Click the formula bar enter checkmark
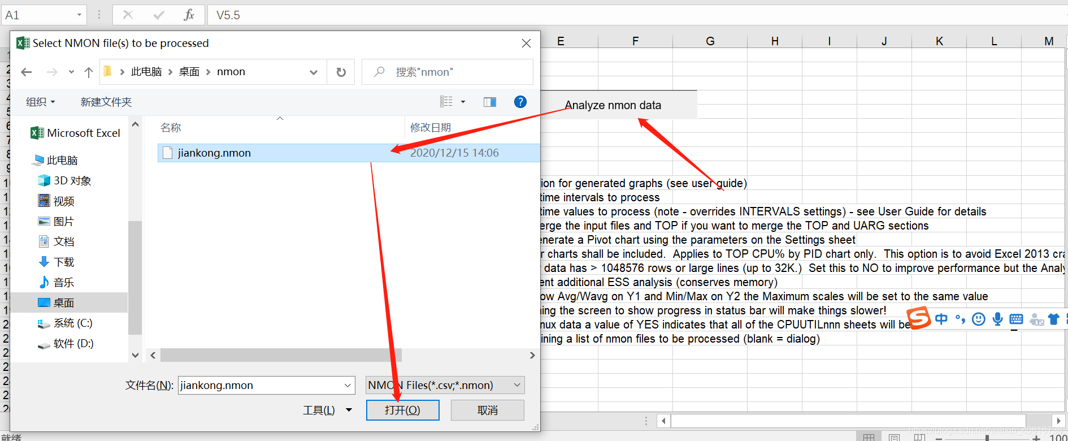 click(159, 15)
